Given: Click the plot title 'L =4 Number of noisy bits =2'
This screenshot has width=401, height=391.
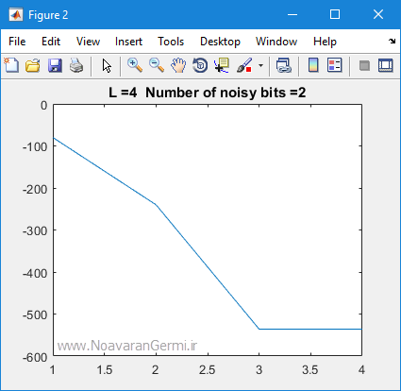Looking at the screenshot, I should [x=208, y=93].
